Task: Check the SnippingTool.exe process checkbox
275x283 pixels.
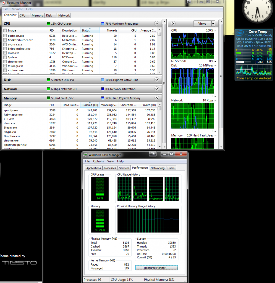Action: tap(5, 49)
